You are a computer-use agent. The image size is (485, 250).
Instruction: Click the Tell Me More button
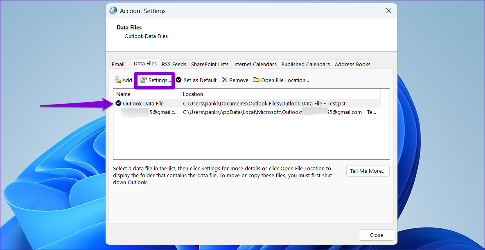pos(368,171)
